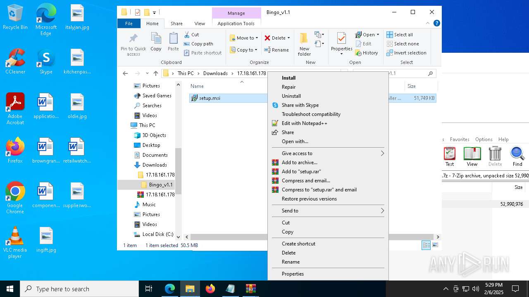The image size is (529, 297).
Task: Click the blue Help question icon
Action: tap(436, 24)
